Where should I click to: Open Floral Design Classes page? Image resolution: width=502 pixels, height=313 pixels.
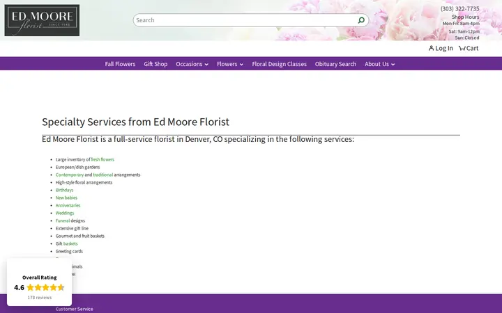coord(279,64)
